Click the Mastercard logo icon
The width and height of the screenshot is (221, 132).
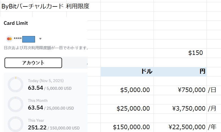[x=9, y=39]
